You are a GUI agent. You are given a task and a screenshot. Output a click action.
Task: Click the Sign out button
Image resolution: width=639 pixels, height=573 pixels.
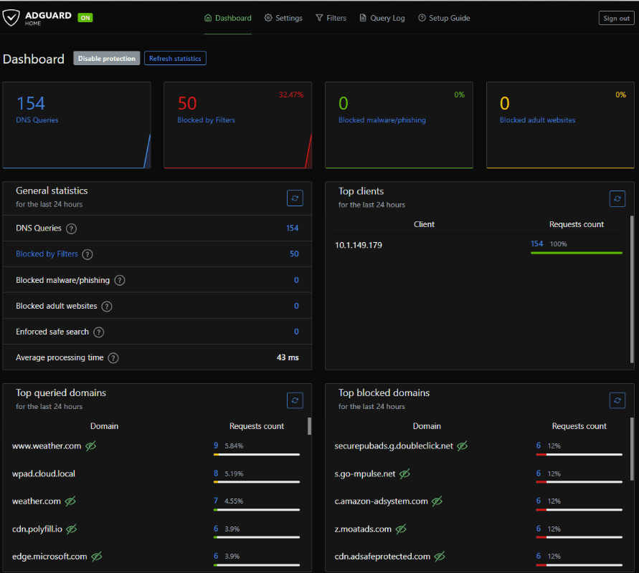pos(616,19)
